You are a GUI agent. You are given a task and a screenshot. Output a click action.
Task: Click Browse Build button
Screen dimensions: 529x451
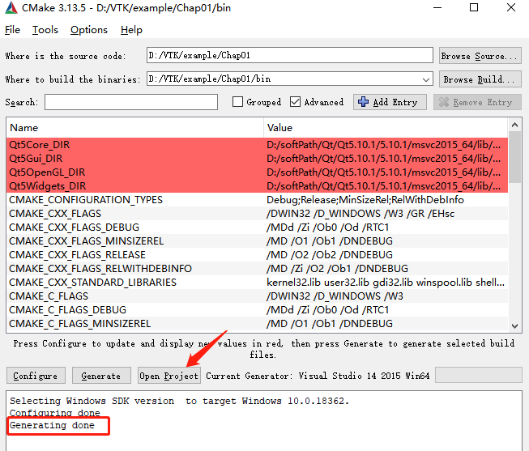coord(480,79)
